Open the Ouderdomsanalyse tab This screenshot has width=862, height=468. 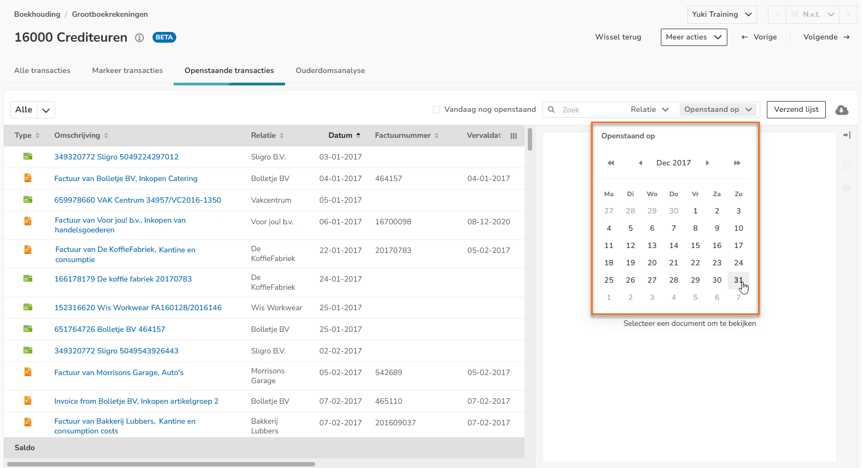[x=330, y=71]
